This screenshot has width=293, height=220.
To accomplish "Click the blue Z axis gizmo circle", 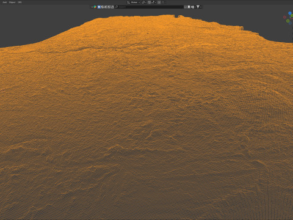I will pos(290,13).
